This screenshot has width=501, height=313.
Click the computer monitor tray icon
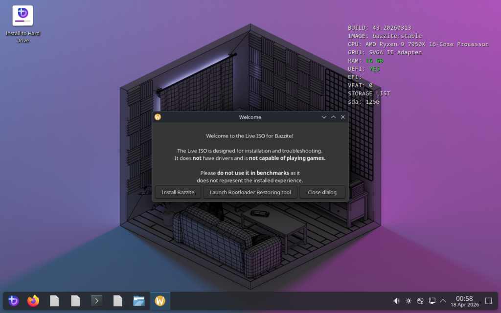(x=432, y=301)
